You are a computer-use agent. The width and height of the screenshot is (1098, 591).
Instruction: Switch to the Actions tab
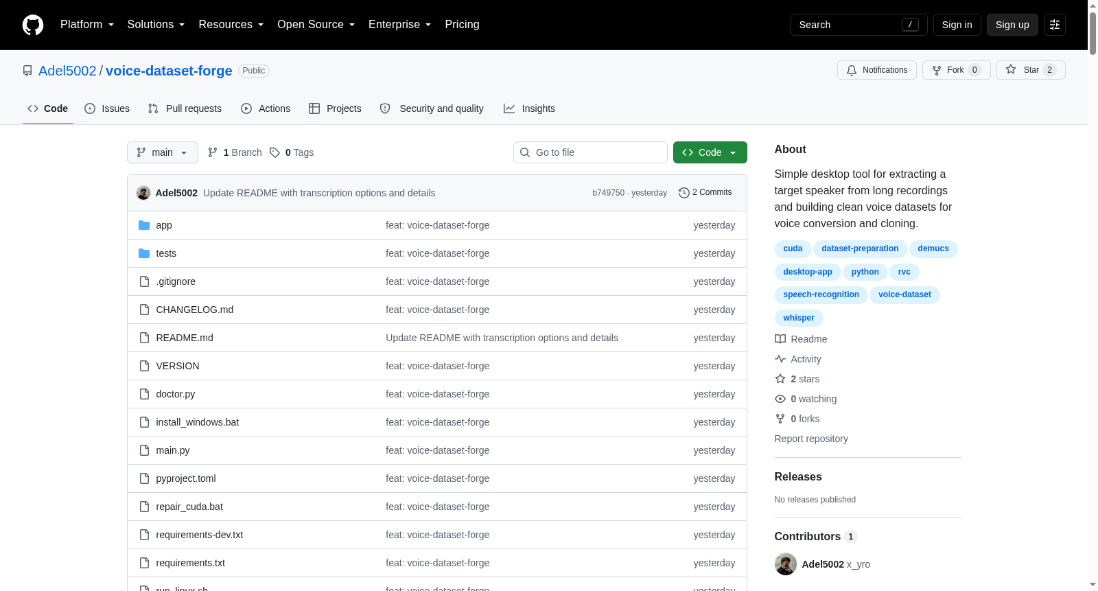266,108
